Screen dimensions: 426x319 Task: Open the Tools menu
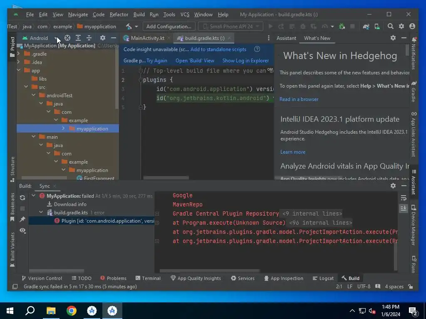169,15
